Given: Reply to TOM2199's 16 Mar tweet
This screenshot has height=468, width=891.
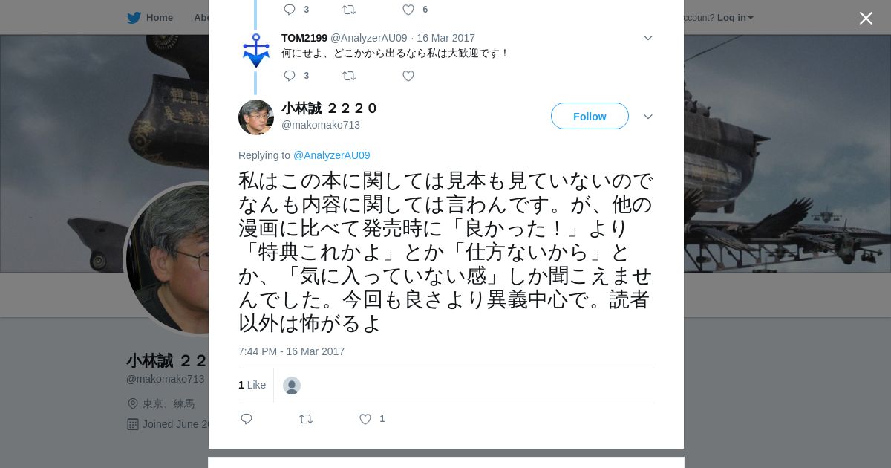Looking at the screenshot, I should point(290,76).
